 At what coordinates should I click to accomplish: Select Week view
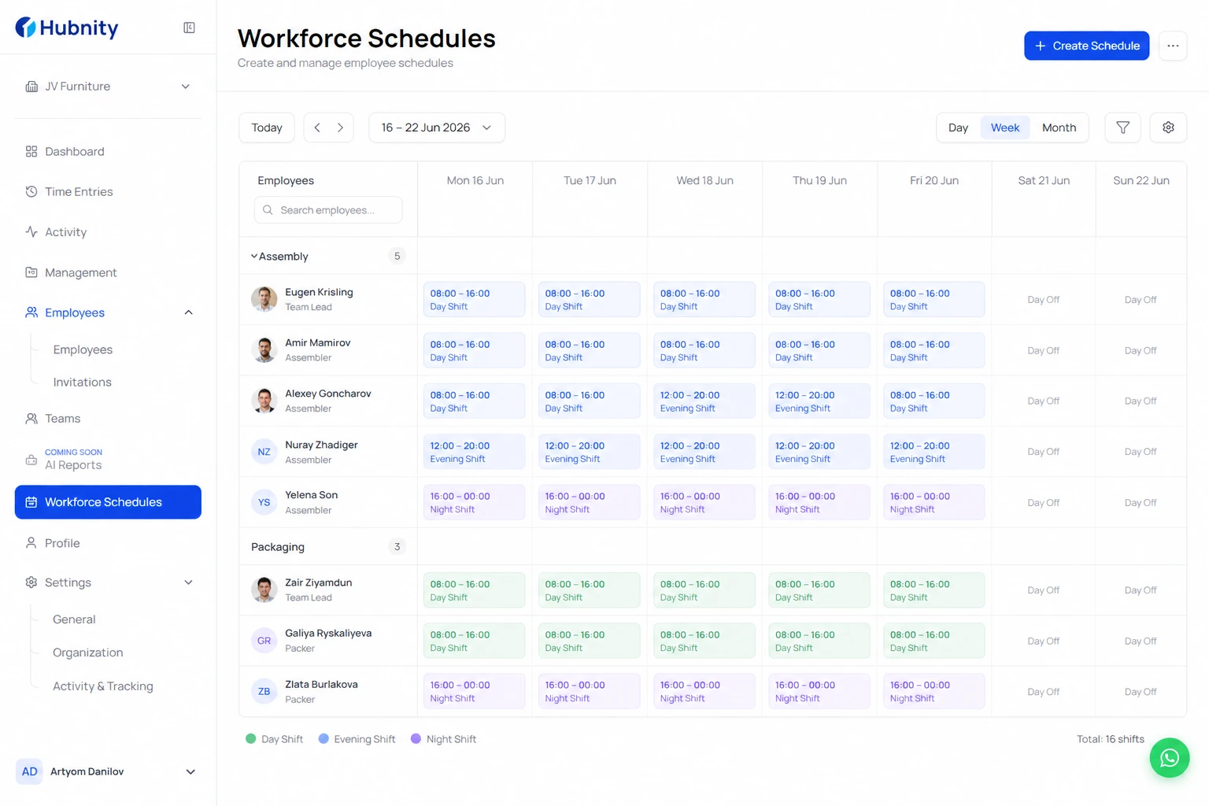[x=1004, y=128]
